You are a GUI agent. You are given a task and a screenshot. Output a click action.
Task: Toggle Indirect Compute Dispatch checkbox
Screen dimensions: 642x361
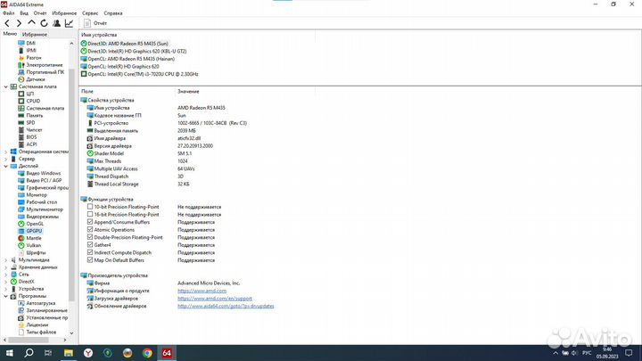(90, 252)
